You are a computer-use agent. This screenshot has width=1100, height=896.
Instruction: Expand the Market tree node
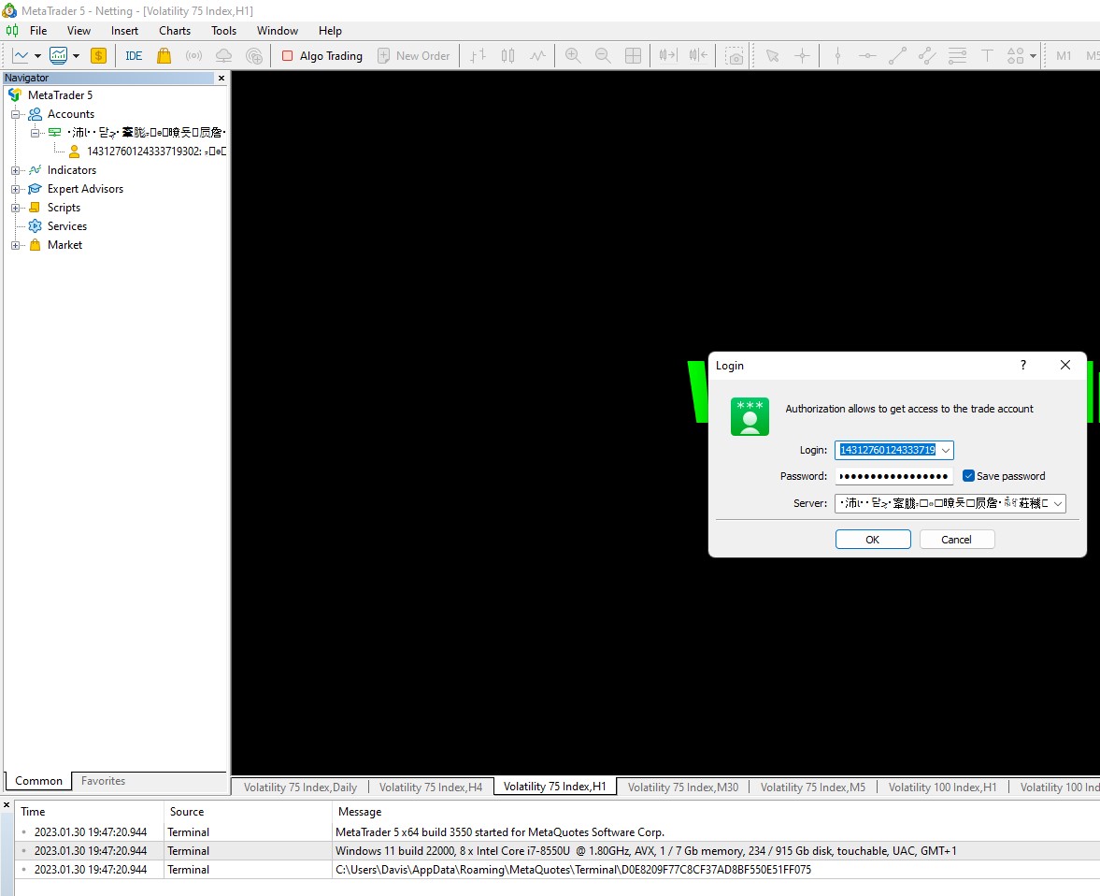click(15, 245)
